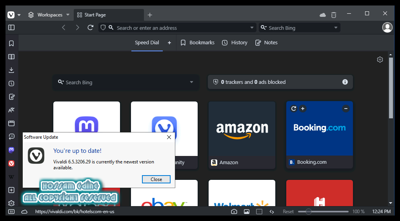Open the Booking.com speed dial
The image size is (400, 221).
(319, 135)
